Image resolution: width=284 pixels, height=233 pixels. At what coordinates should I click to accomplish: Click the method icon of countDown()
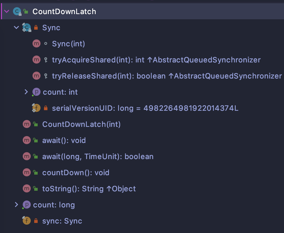[27, 173]
